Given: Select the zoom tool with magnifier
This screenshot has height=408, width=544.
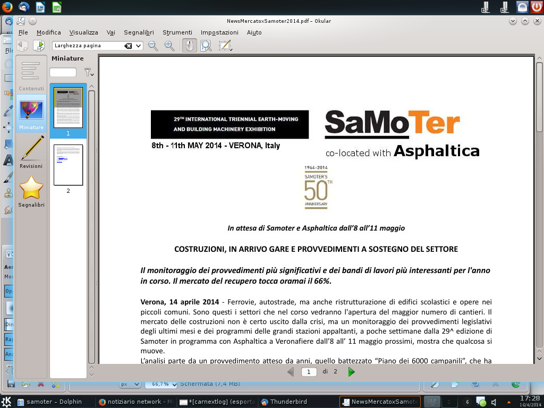Looking at the screenshot, I should [206, 46].
